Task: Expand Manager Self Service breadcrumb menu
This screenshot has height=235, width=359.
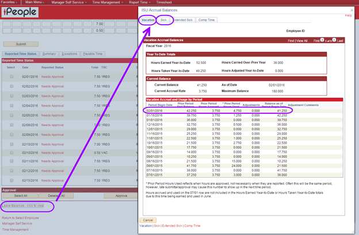Action: pyautogui.click(x=69, y=2)
